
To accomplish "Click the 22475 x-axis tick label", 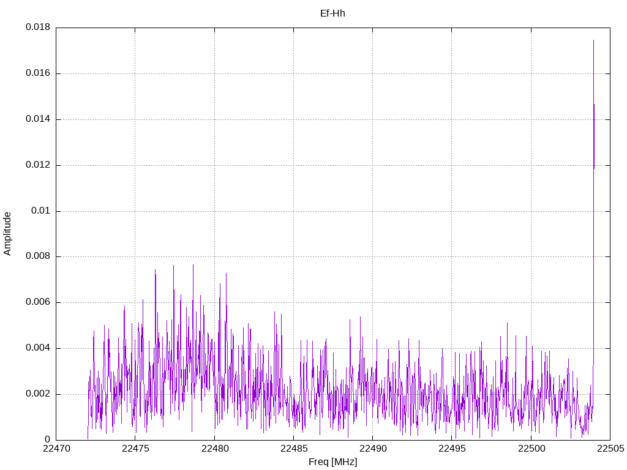I will pos(135,449).
